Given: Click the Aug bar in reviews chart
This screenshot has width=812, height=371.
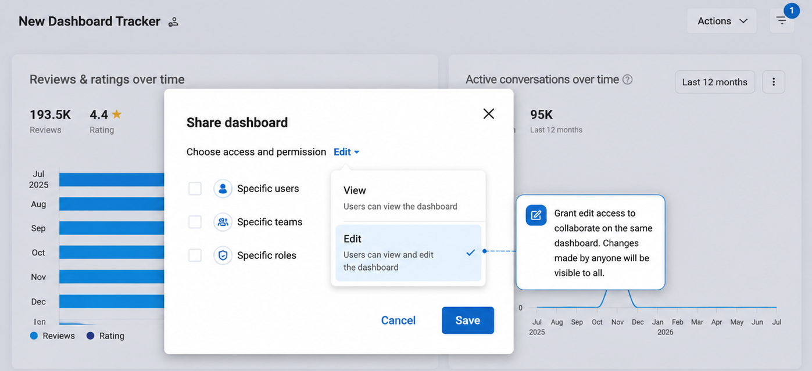Looking at the screenshot, I should click(x=112, y=204).
